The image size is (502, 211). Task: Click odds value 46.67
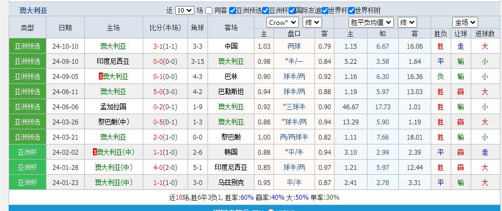(350, 107)
